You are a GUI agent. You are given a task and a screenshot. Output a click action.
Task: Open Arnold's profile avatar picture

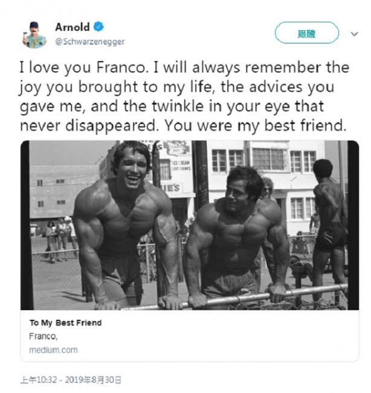[x=34, y=34]
